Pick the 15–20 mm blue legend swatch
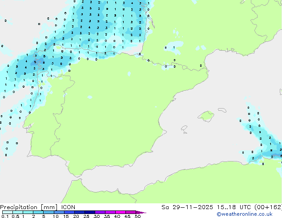282x218 pixels. [69, 212]
